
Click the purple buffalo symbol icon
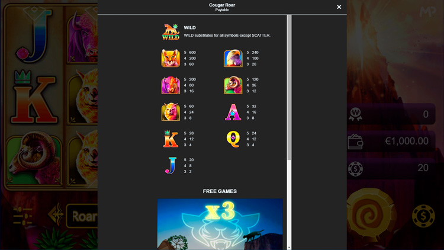click(170, 85)
